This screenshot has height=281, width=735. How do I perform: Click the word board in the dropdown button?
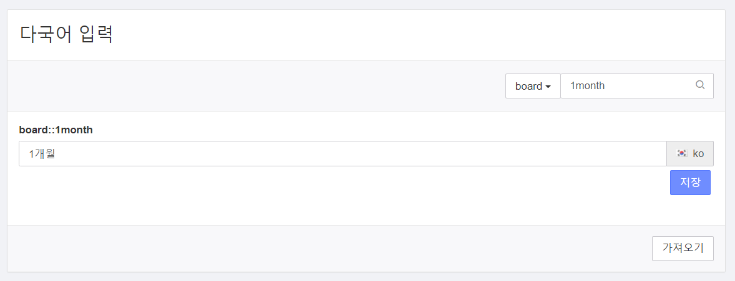coord(528,86)
